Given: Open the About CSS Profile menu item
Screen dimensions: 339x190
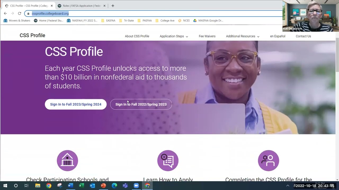Looking at the screenshot, I should (x=137, y=36).
